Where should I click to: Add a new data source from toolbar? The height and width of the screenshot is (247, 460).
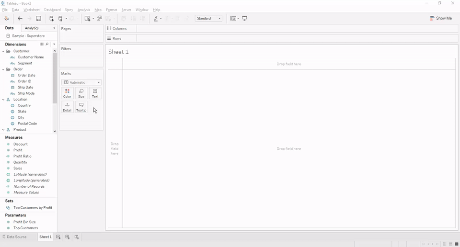[x=52, y=19]
